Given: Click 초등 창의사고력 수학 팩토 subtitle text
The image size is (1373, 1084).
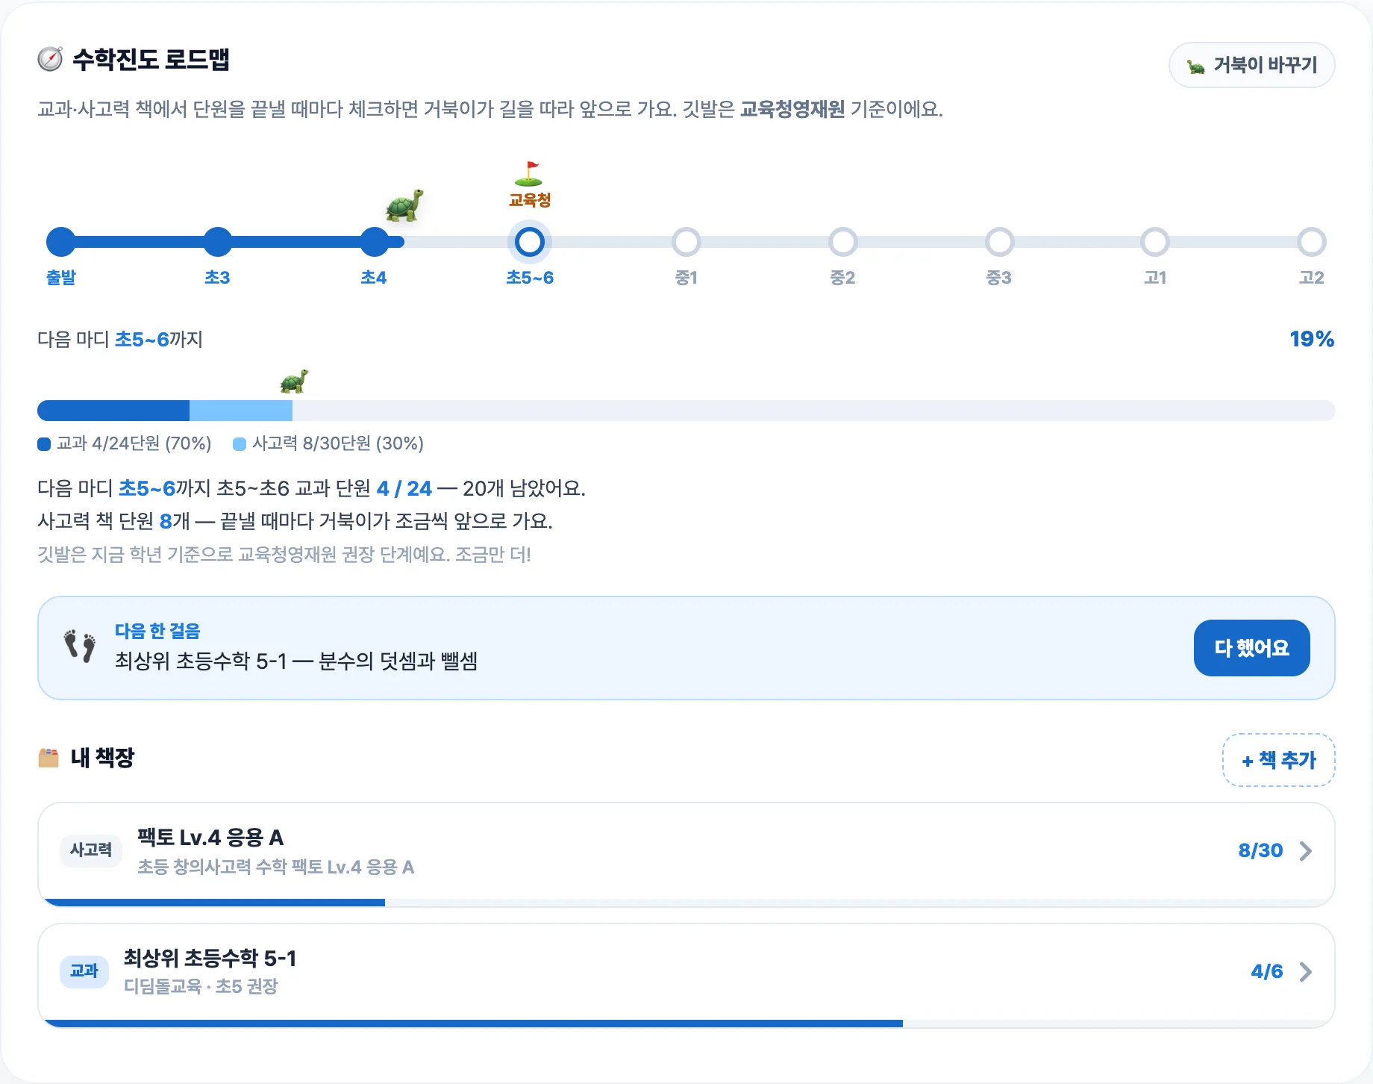Looking at the screenshot, I should click(x=275, y=867).
